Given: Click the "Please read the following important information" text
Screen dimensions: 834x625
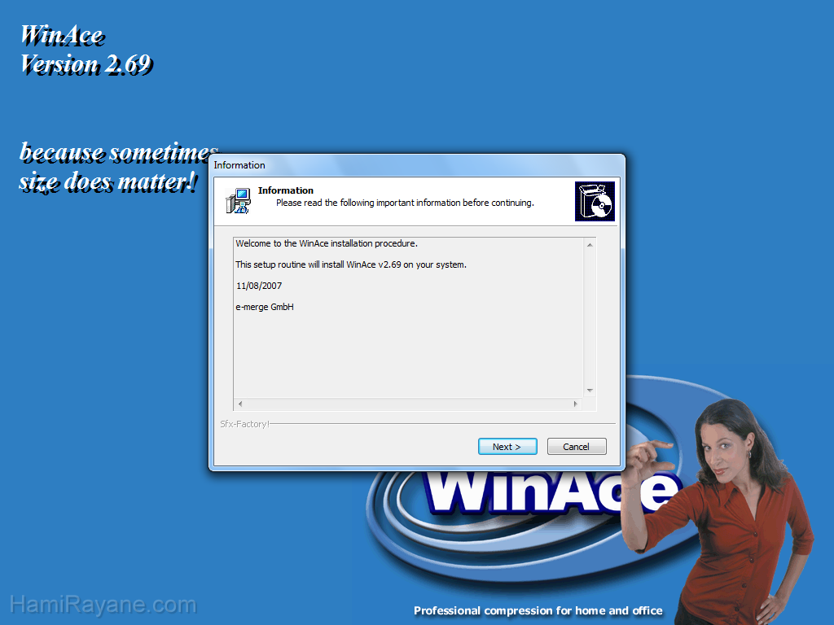Looking at the screenshot, I should tap(405, 203).
